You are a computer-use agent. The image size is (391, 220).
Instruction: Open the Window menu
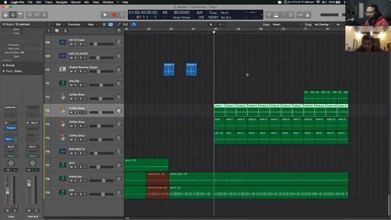click(108, 2)
